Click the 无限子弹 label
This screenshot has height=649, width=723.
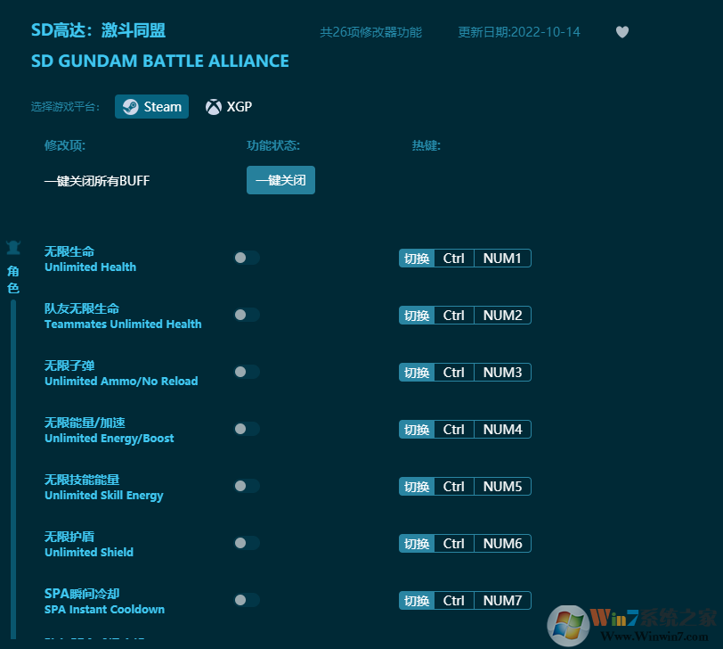click(69, 366)
